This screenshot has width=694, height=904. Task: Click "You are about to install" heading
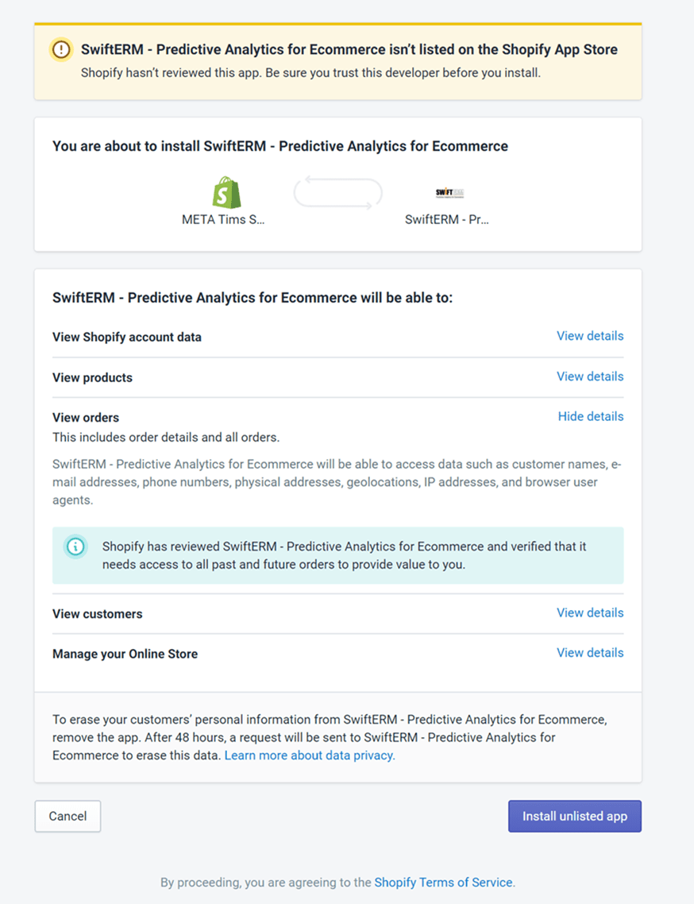pyautogui.click(x=280, y=146)
